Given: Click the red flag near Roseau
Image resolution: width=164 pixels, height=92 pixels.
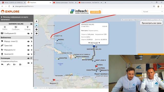Looking at the screenshot, I should coord(96,66).
